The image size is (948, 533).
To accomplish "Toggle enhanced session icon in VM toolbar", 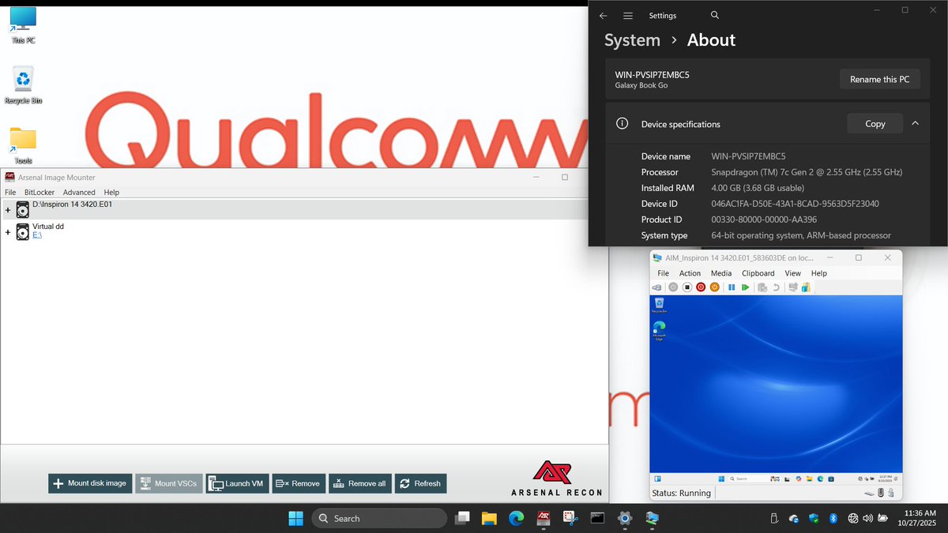I will coord(793,287).
